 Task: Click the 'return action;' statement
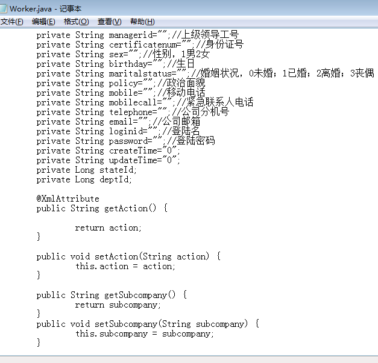(109, 228)
